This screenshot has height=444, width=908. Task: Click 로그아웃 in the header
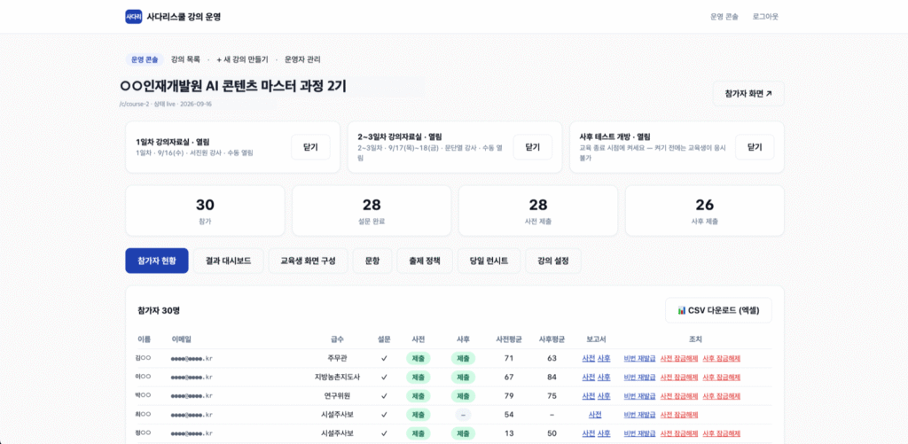pyautogui.click(x=765, y=17)
